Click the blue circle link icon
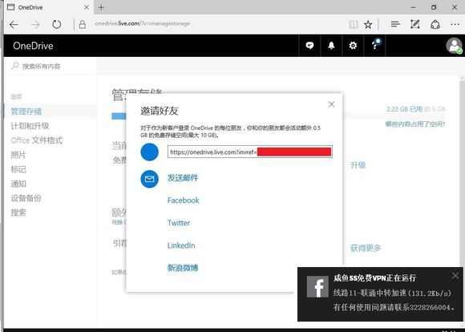Screen dimensions: 465x332 (149, 152)
